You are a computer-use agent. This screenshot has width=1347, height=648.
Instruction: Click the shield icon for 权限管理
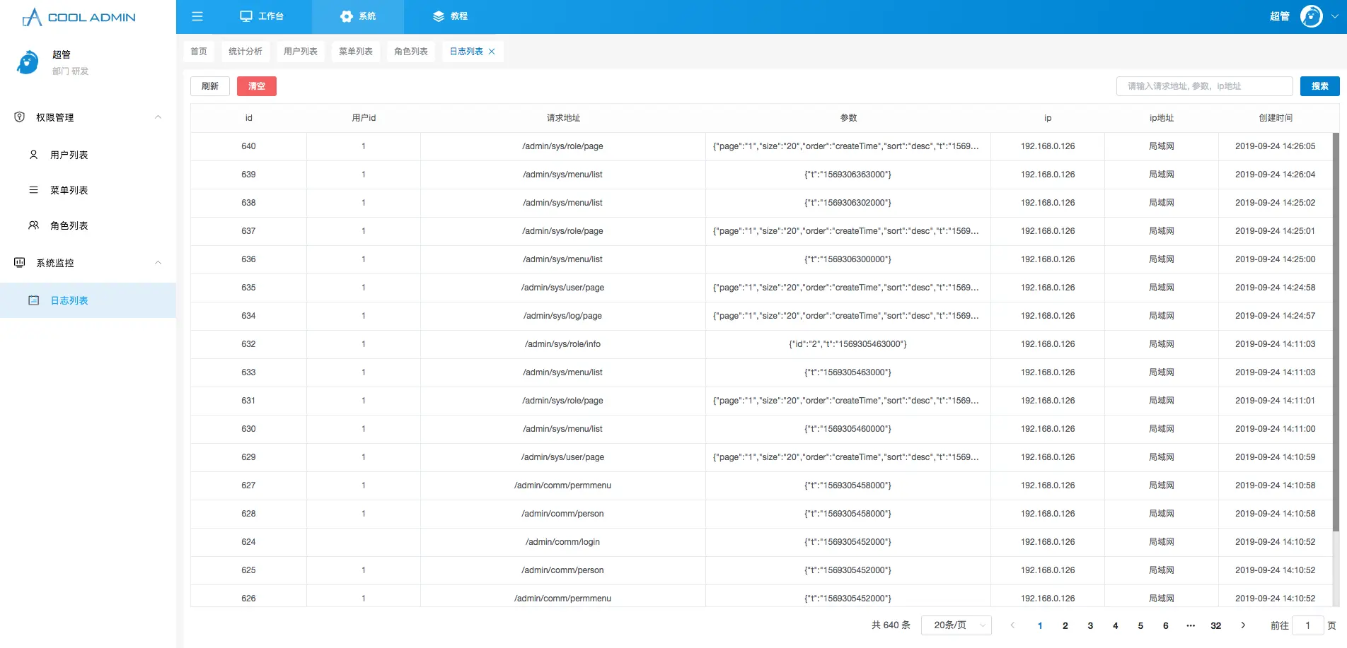20,117
